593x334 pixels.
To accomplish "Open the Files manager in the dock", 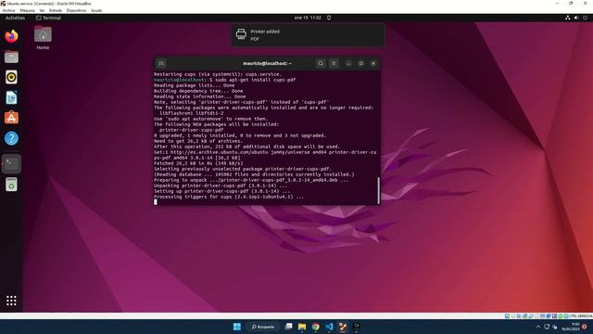I will pyautogui.click(x=11, y=57).
